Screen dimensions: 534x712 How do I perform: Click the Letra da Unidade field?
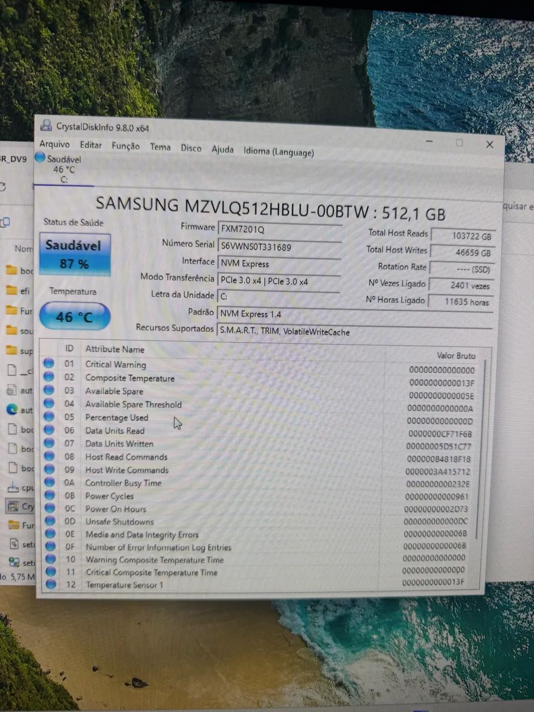click(x=279, y=296)
